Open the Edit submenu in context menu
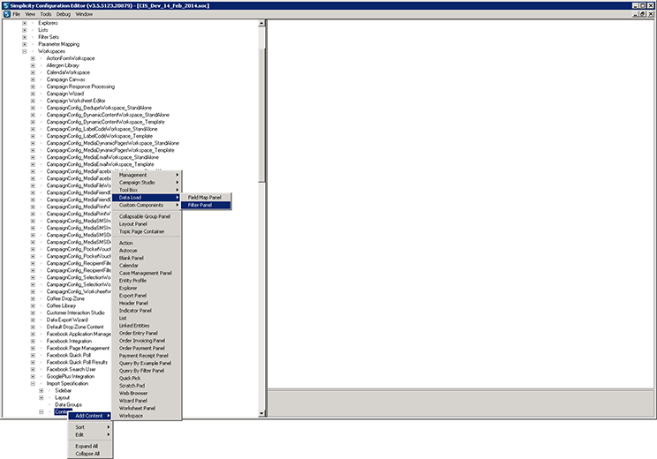 (90, 434)
